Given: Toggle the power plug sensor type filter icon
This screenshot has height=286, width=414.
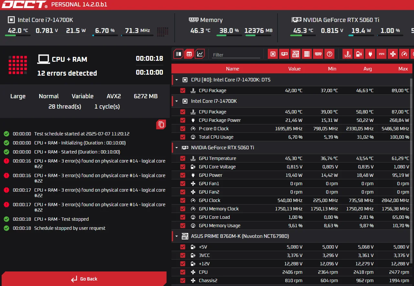Looking at the screenshot, I should [370, 54].
